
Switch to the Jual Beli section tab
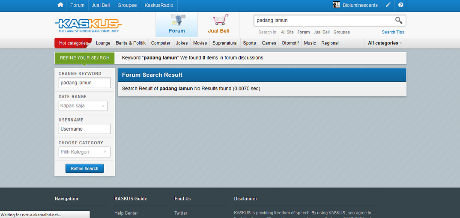click(x=218, y=24)
